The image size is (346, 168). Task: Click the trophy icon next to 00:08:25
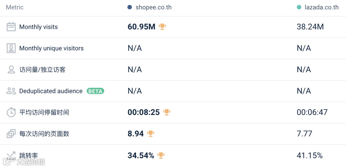click(167, 112)
